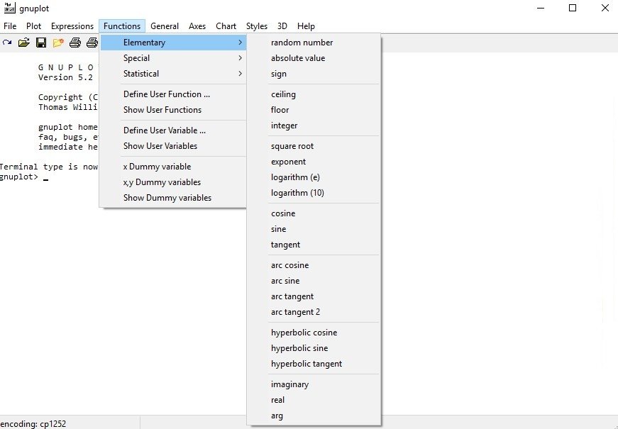The image size is (618, 429).
Task: Click the gnuplot> command prompt line
Action: tap(24, 177)
